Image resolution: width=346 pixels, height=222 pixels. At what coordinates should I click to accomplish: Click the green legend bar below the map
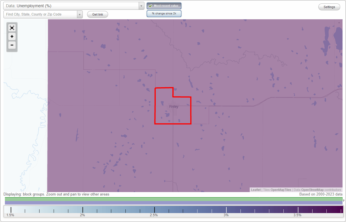click(173, 199)
